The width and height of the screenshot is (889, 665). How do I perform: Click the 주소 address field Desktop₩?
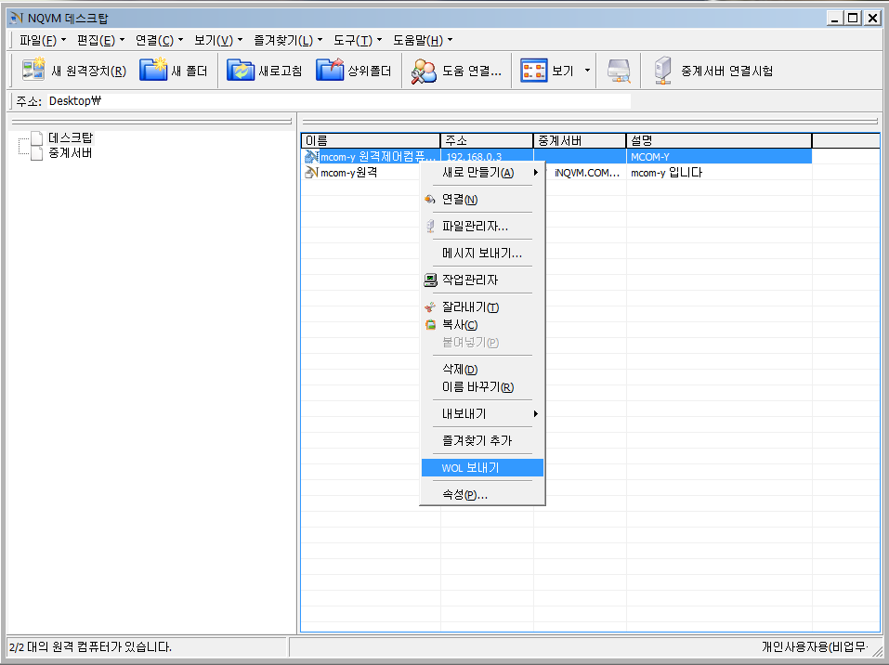(339, 101)
